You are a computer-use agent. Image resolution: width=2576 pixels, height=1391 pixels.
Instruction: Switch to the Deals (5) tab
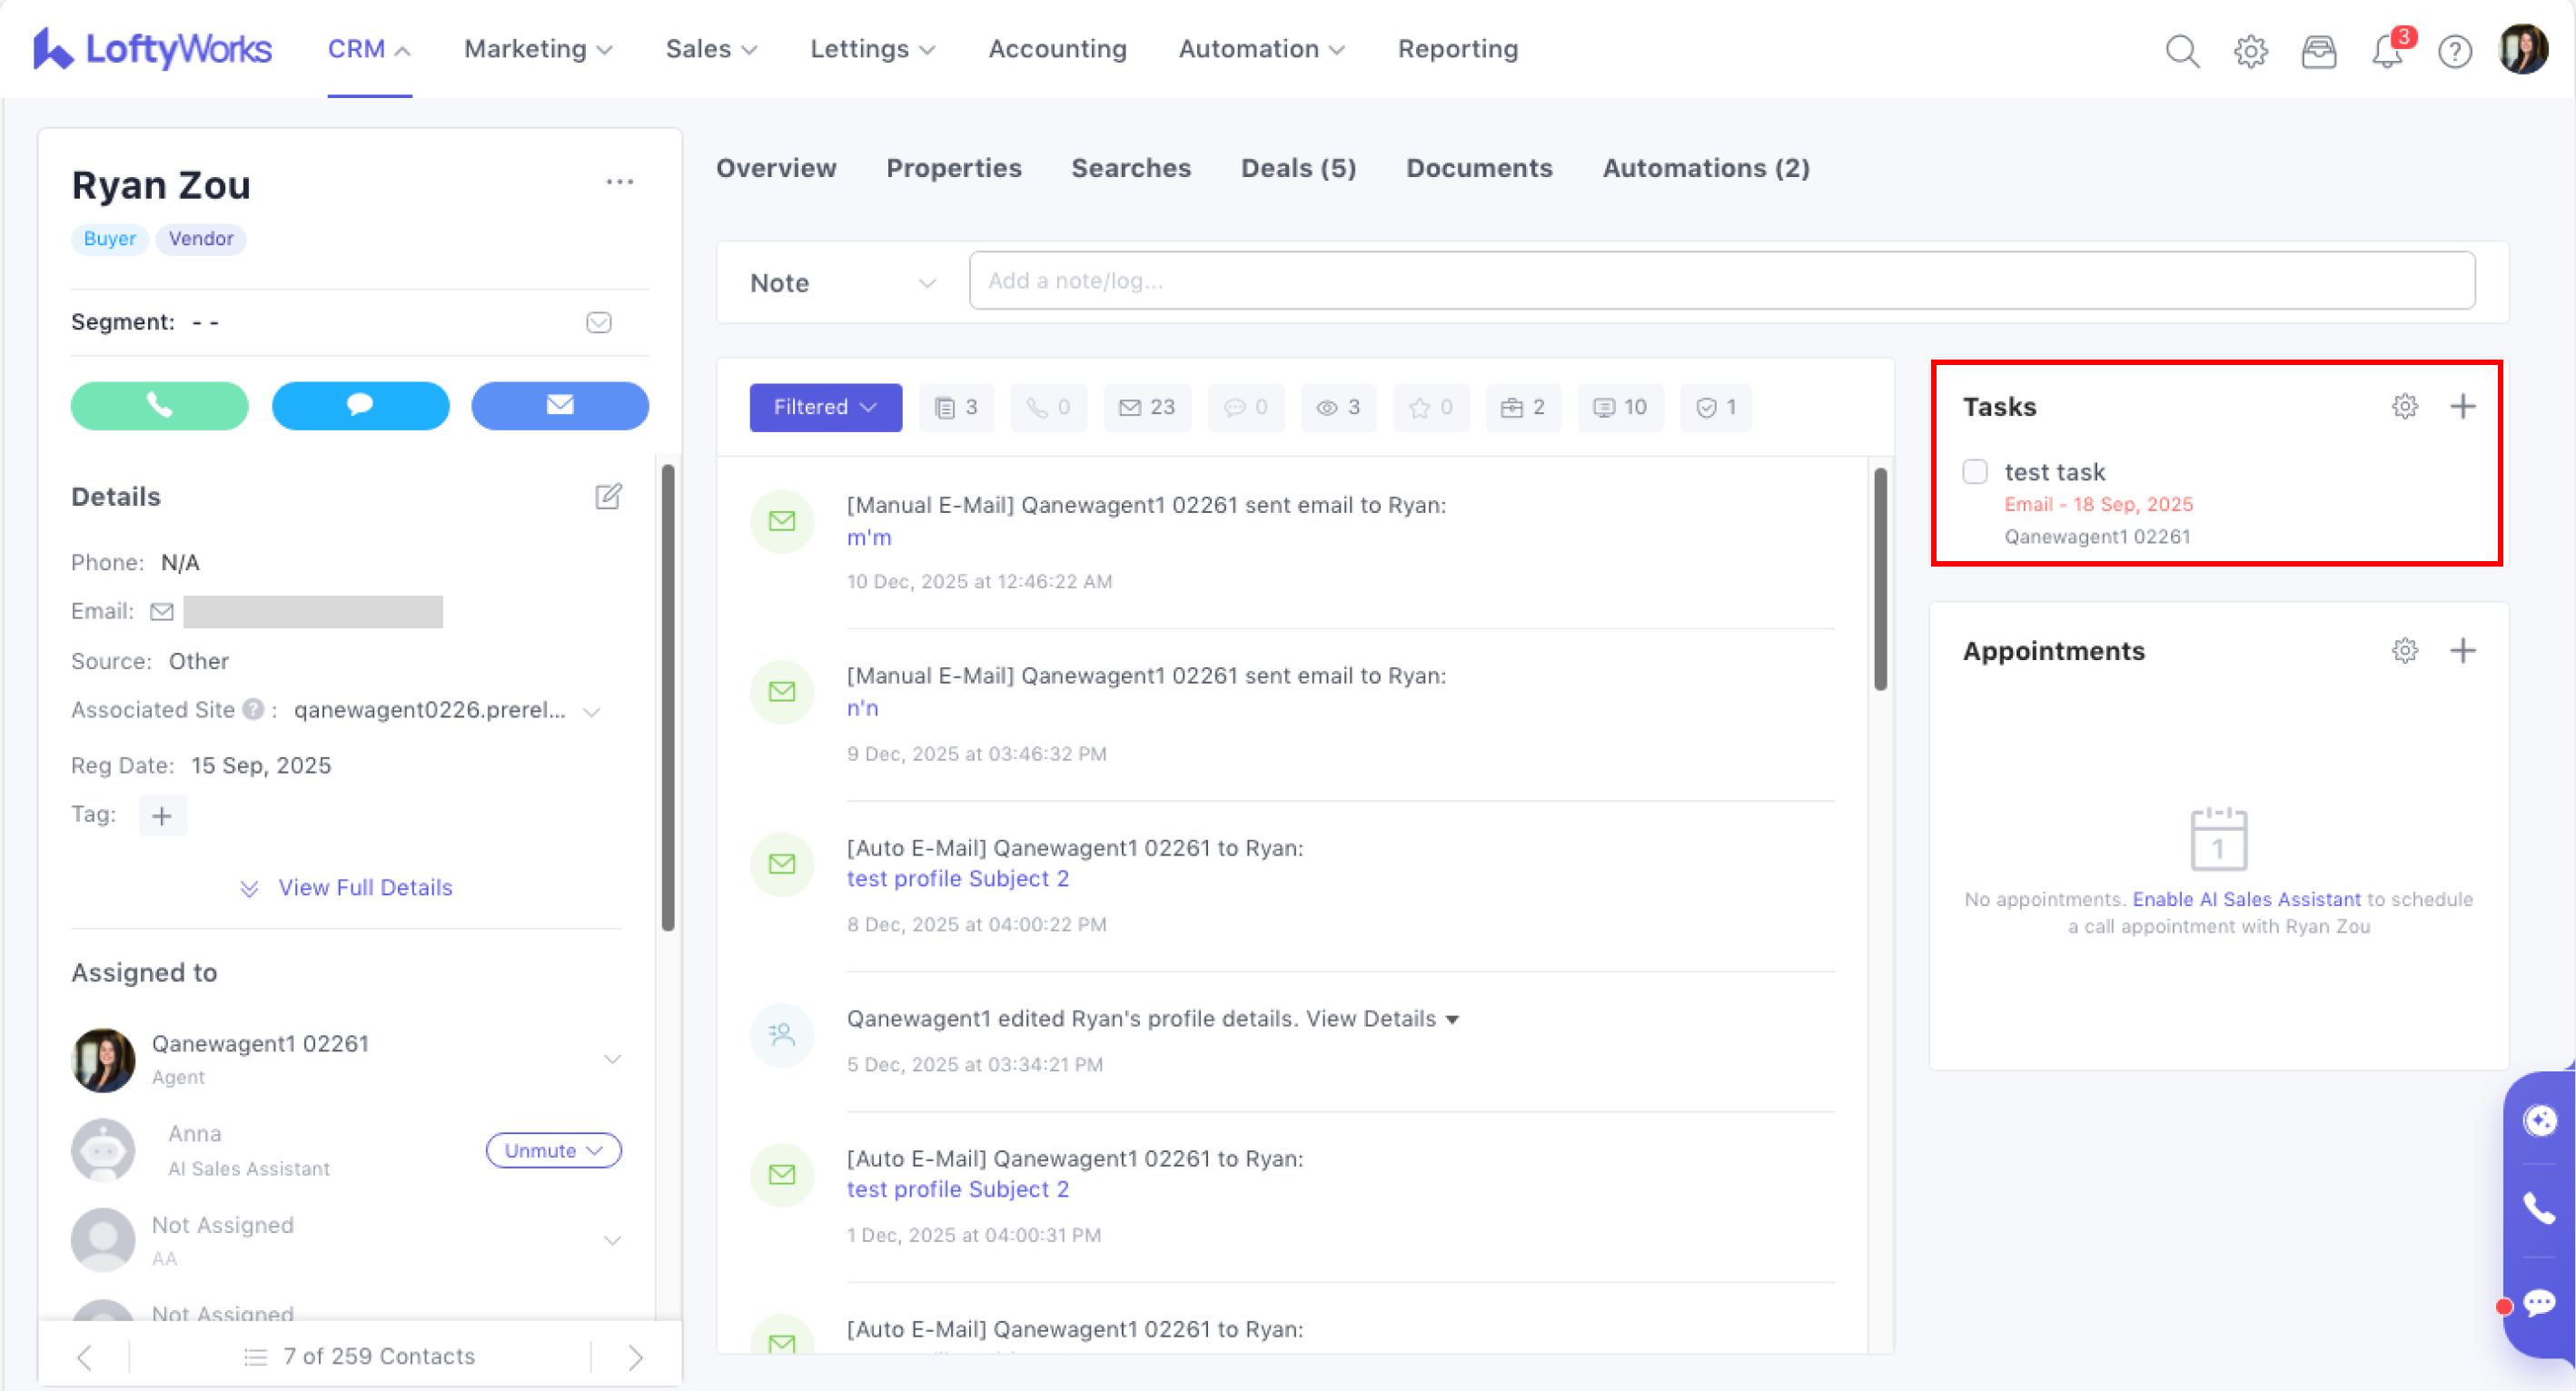pos(1298,168)
